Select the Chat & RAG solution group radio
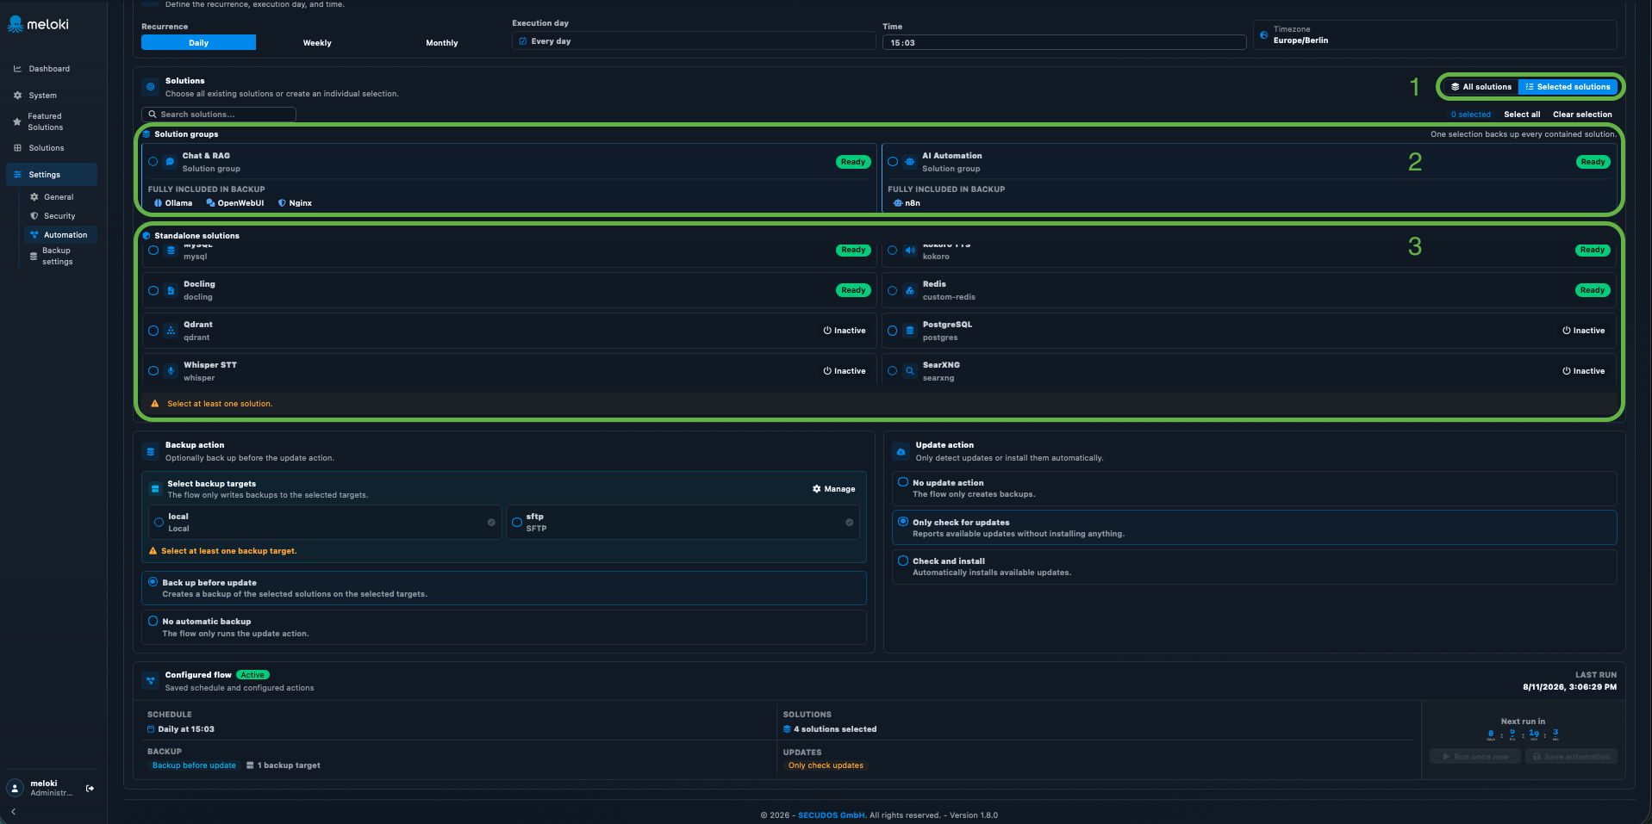Screen dimensions: 1652x824 [153, 162]
